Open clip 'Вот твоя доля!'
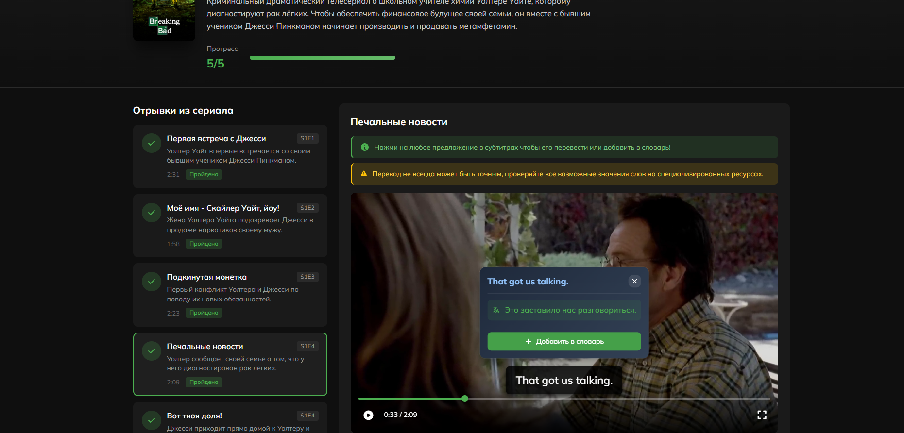904x433 pixels. click(230, 418)
